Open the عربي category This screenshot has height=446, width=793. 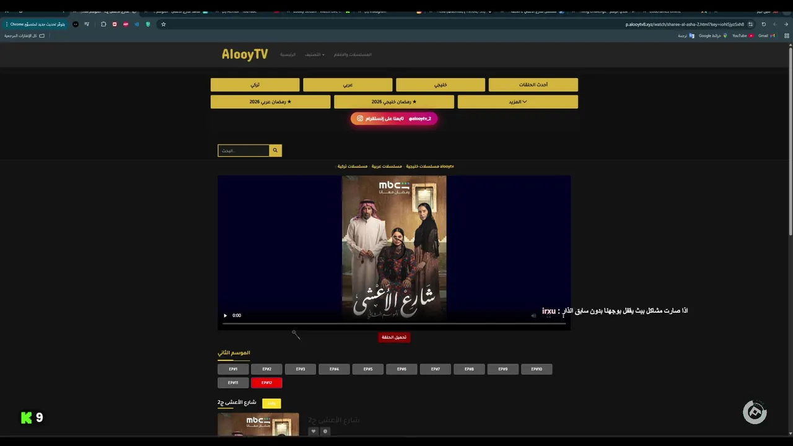point(348,85)
